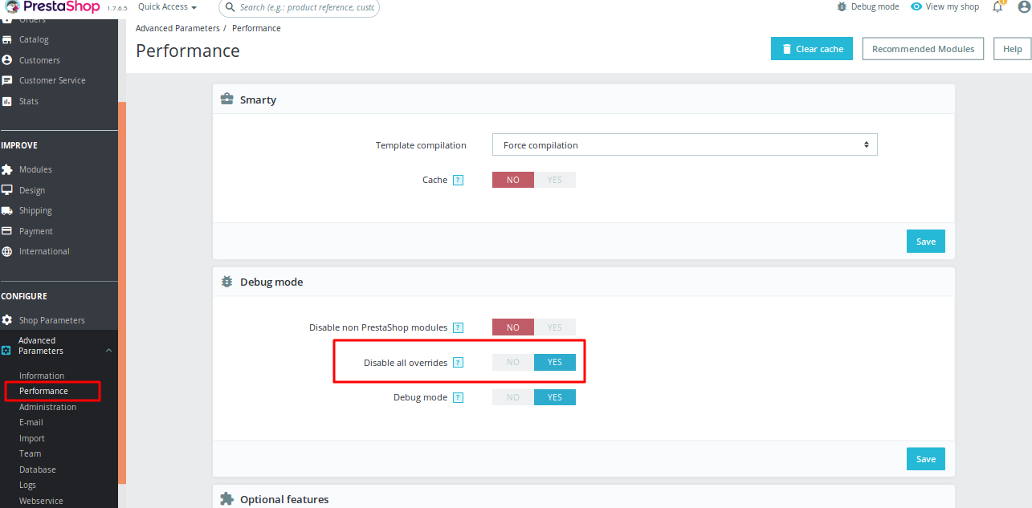This screenshot has height=508, width=1032.
Task: Click the View my shop eye icon
Action: tap(916, 6)
